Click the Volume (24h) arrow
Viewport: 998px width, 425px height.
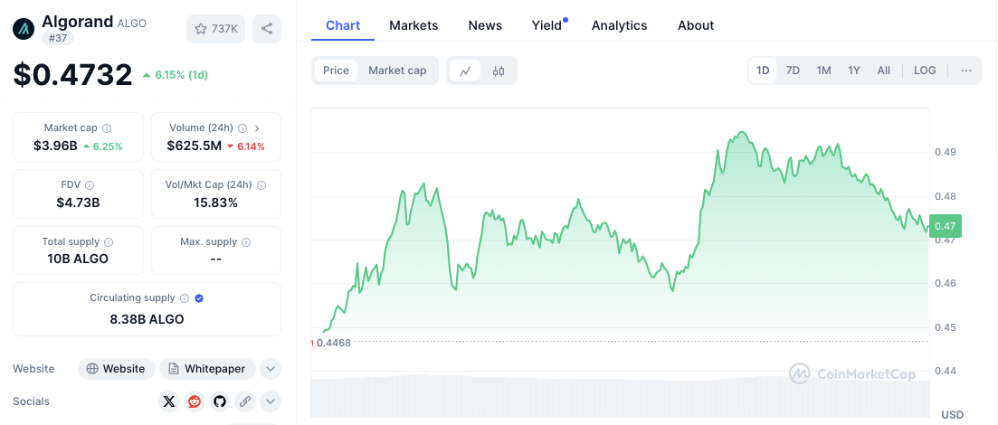[257, 128]
